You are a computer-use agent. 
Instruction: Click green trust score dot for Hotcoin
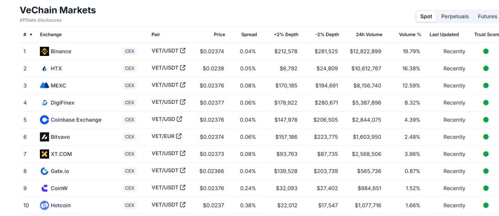[486, 205]
